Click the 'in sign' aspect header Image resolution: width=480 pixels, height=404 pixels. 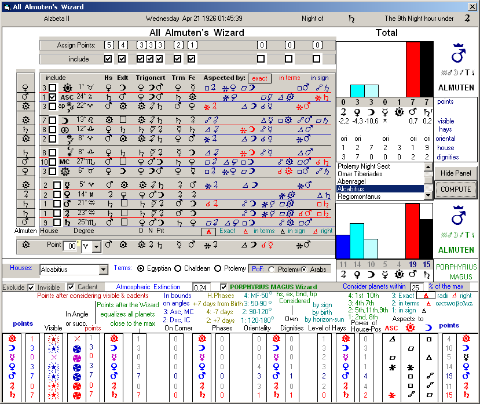click(x=320, y=78)
